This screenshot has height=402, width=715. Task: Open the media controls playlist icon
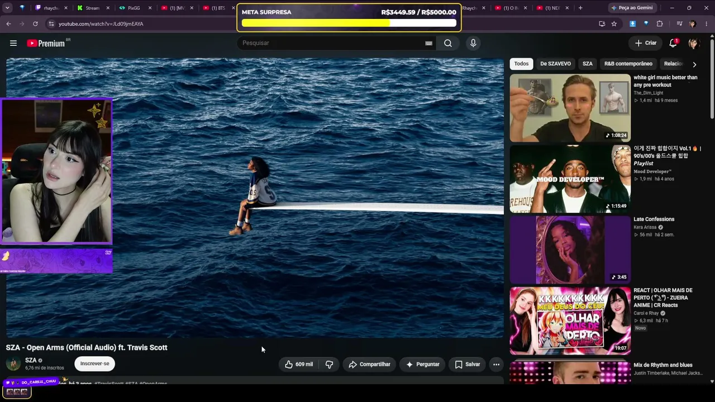pyautogui.click(x=679, y=24)
